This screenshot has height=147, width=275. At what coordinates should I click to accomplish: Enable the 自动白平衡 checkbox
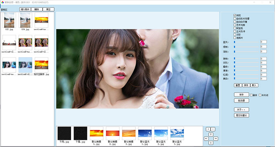(x=235, y=22)
